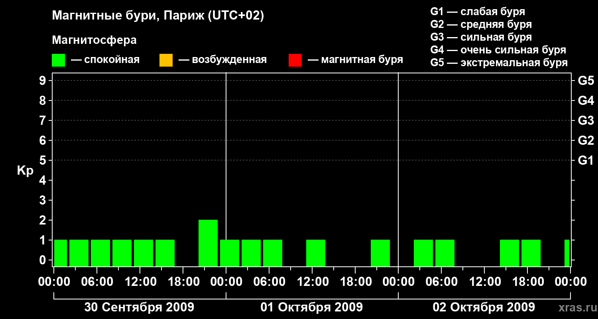Click the tall Kp 2 bar on 30 Сентября
This screenshot has height=319, width=598.
point(208,243)
